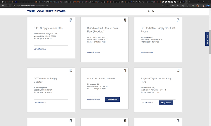Click the 'DCT Industrial Supply Co - East Peoria' title
The width and height of the screenshot is (211, 126).
click(x=158, y=30)
